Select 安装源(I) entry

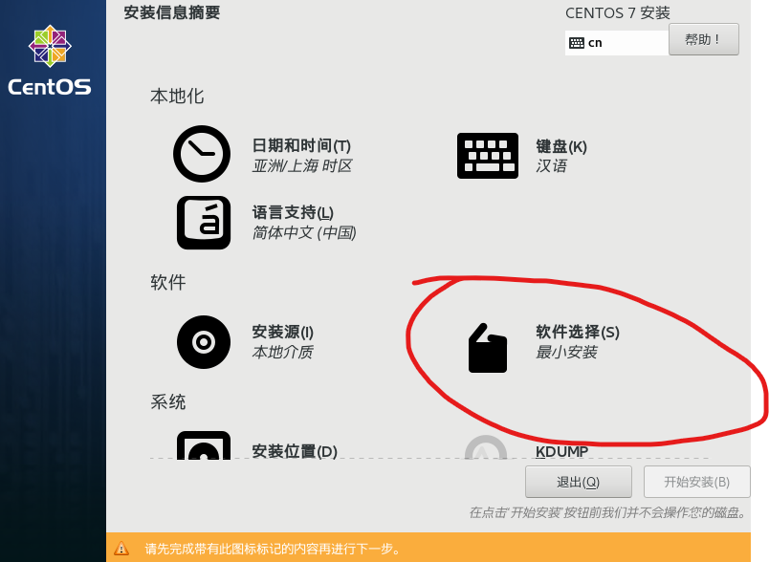click(x=282, y=333)
